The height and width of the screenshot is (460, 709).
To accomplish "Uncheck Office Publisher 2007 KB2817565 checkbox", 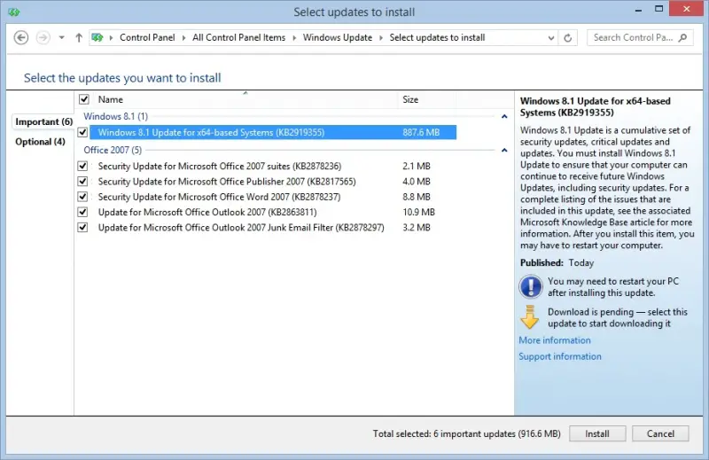I will point(82,182).
